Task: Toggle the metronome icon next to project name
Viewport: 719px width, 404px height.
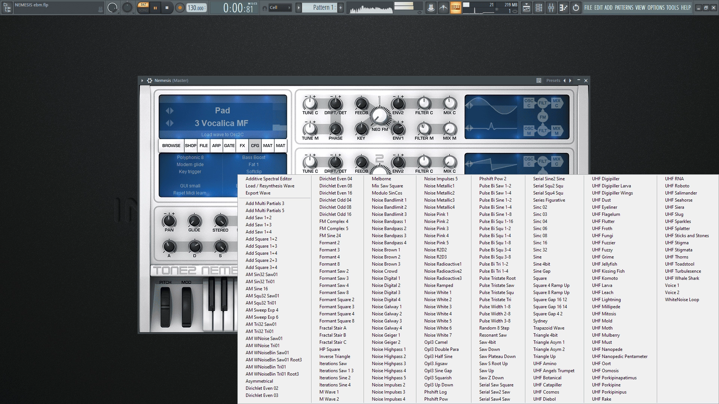Action: (100, 9)
